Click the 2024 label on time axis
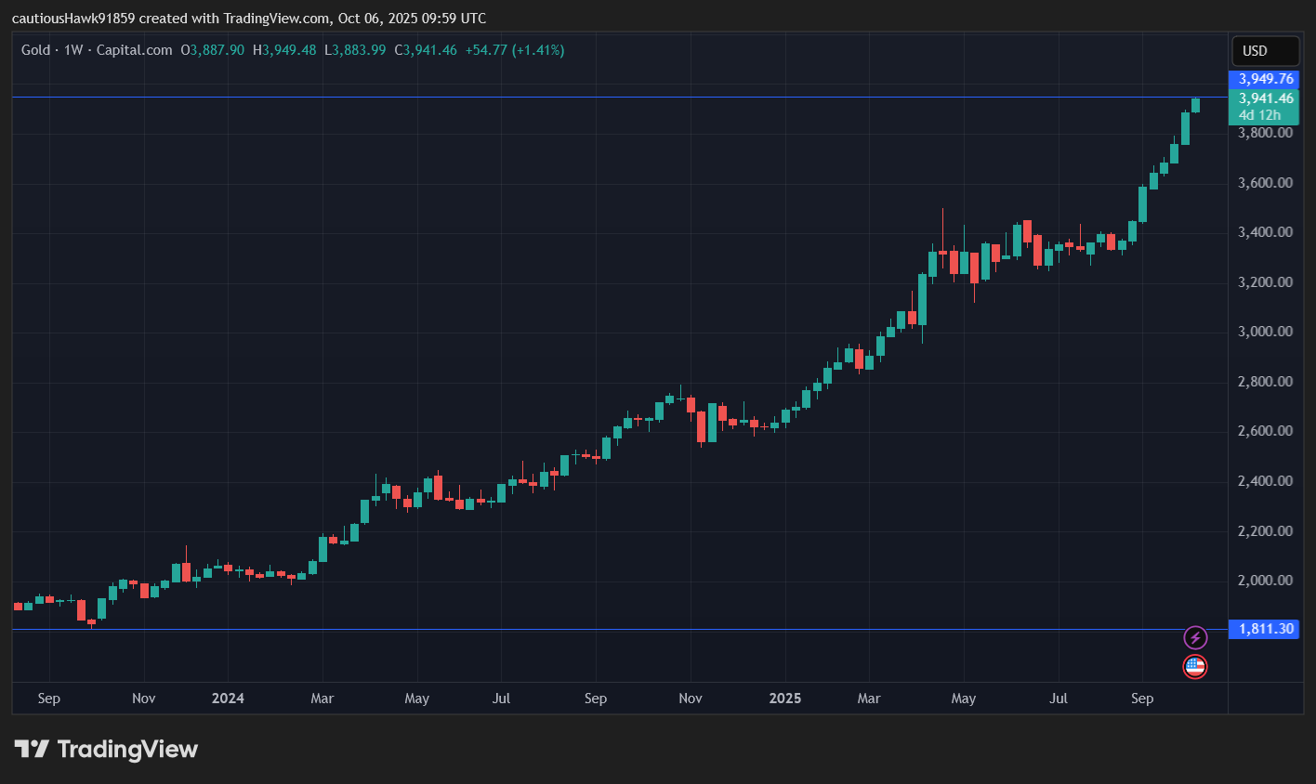Screen dimensions: 1316x784 [x=228, y=699]
